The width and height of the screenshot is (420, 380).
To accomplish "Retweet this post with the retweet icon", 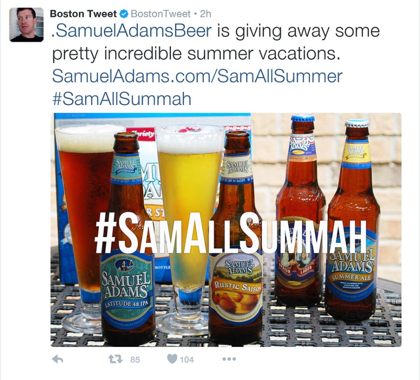I will click(x=115, y=359).
